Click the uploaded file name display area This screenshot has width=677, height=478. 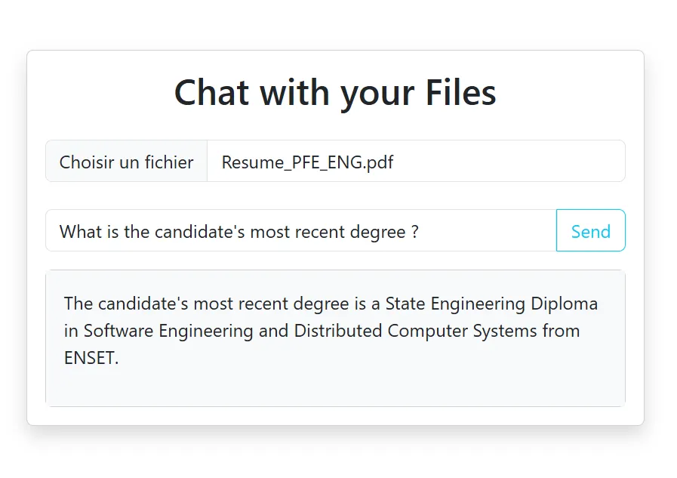tap(415, 161)
